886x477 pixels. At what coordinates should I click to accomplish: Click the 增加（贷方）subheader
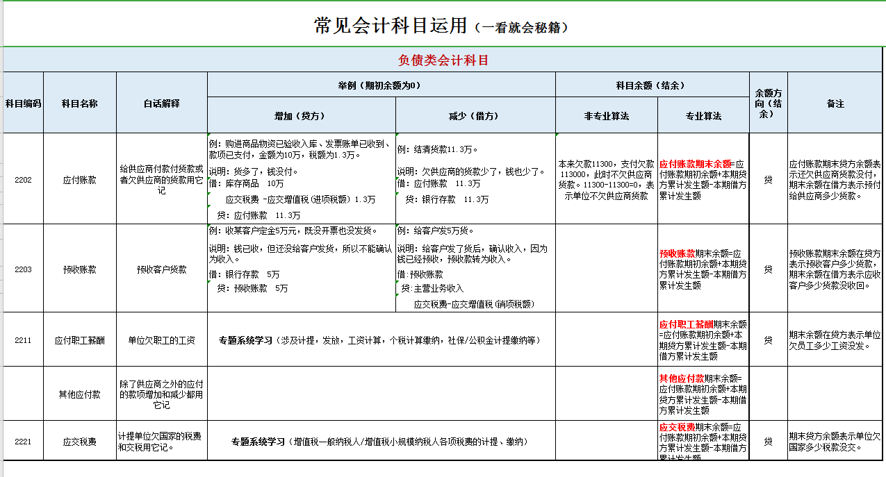302,115
